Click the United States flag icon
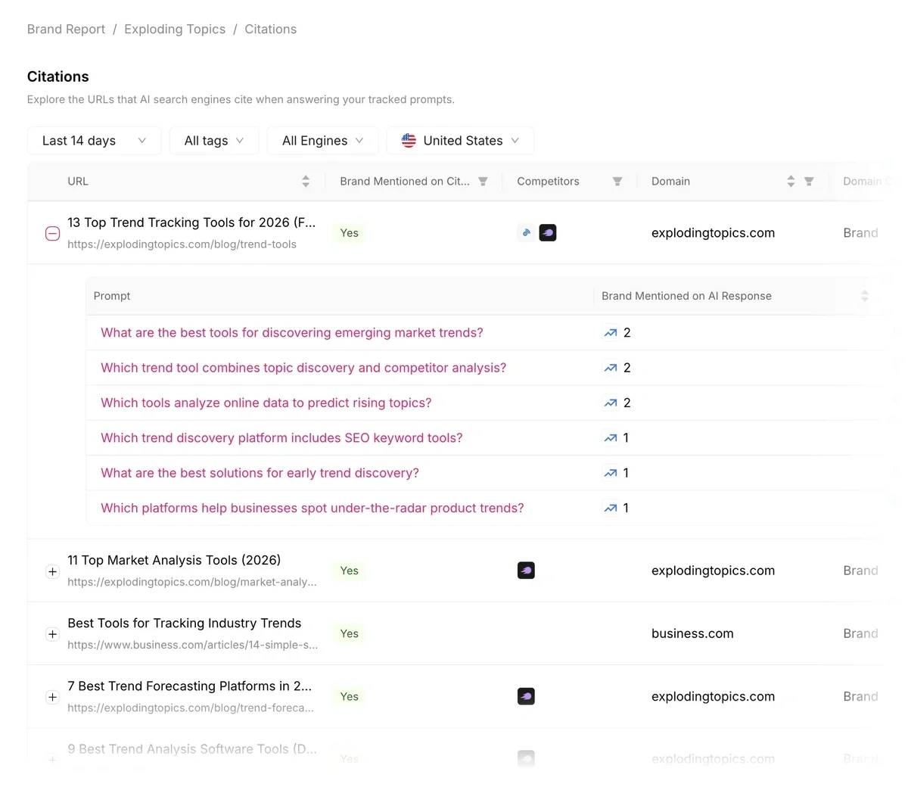The width and height of the screenshot is (908, 790). click(409, 141)
